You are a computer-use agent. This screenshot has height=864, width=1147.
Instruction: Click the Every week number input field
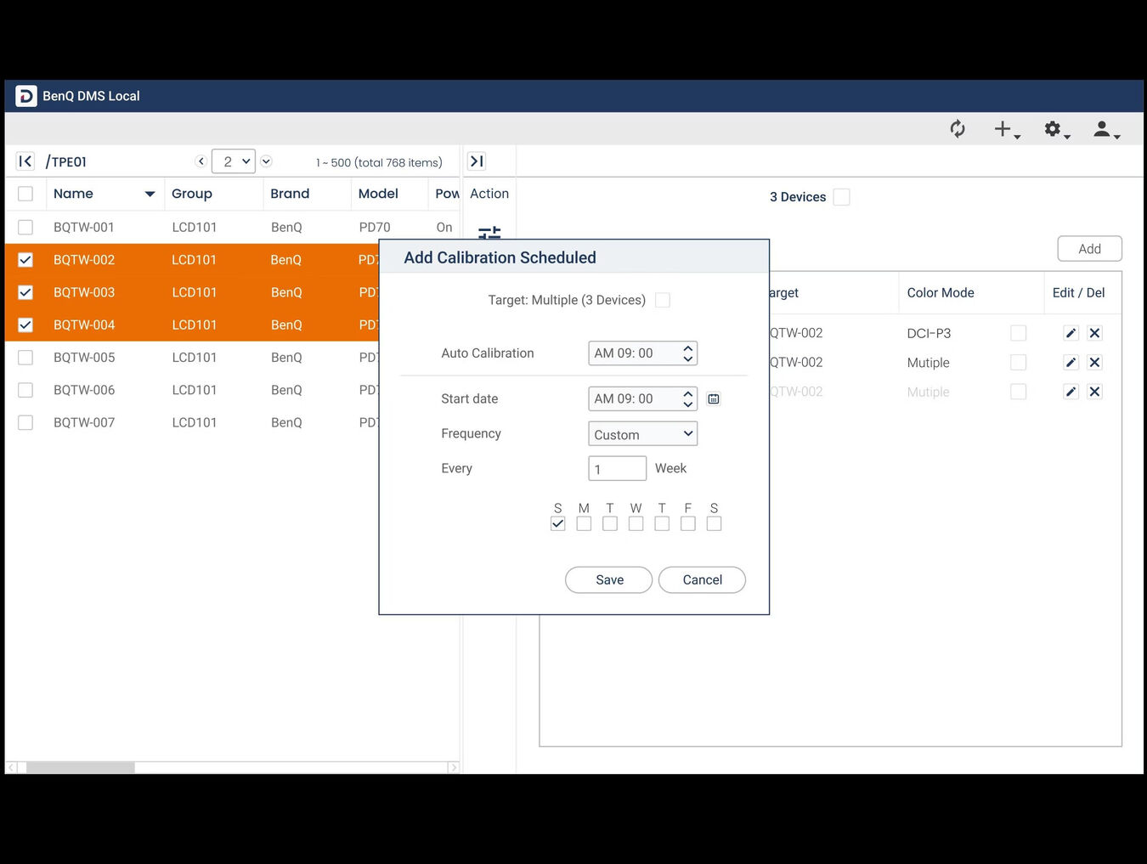point(617,469)
